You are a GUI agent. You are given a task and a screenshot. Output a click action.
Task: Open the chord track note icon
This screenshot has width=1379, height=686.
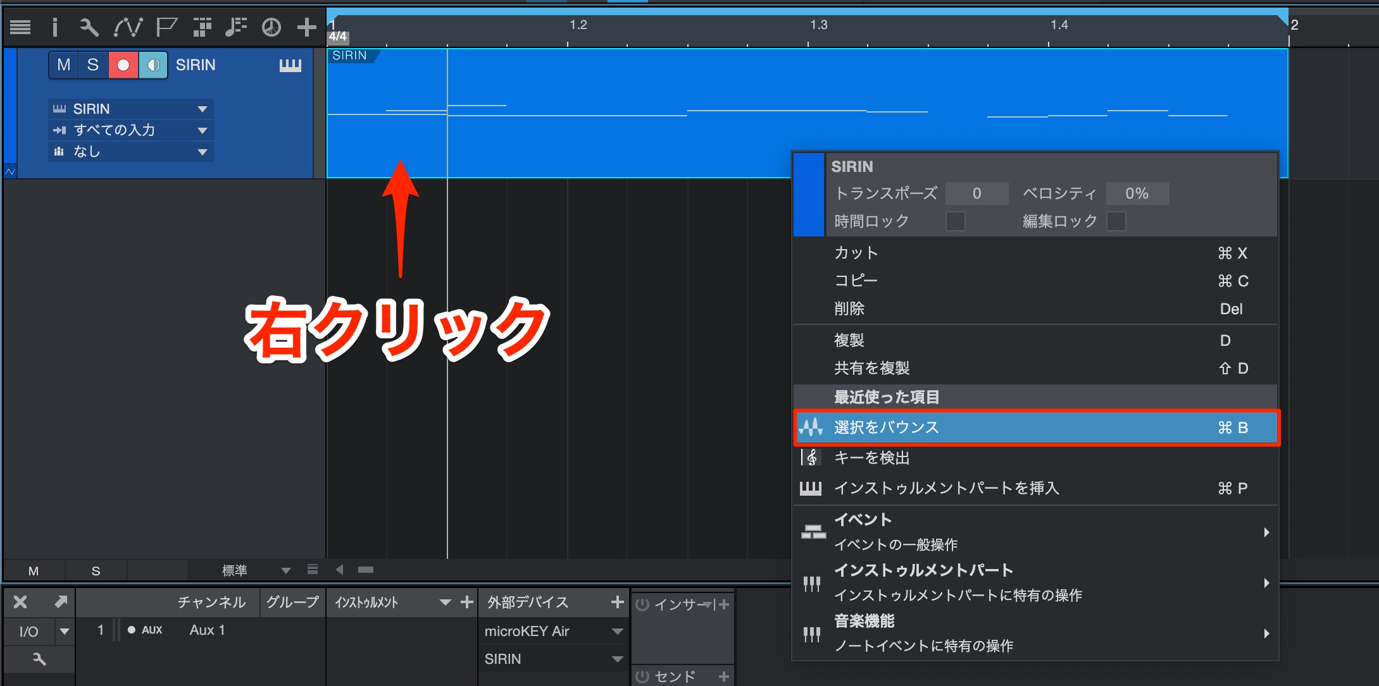(x=236, y=27)
